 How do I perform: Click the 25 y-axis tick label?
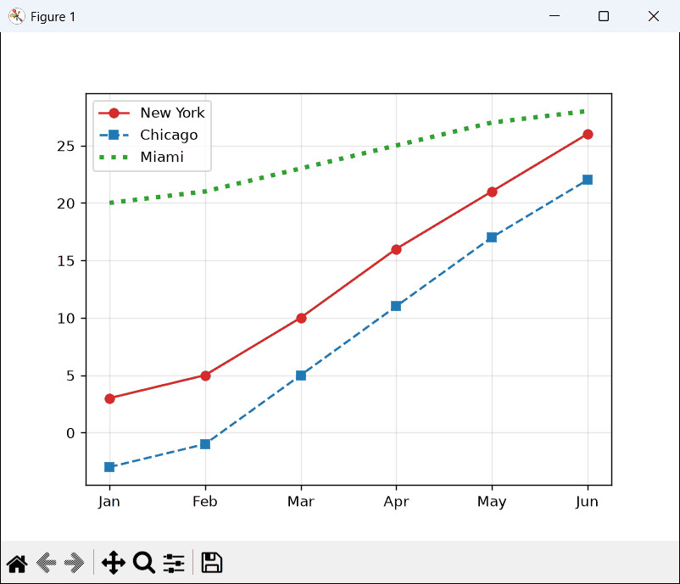65,147
